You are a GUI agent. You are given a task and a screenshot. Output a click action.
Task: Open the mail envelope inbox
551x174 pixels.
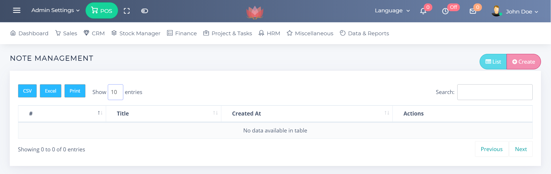473,11
